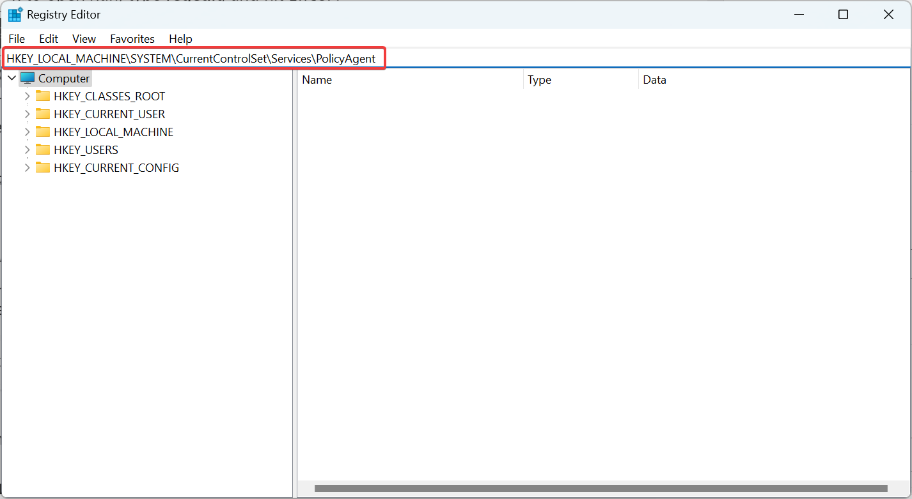Select HKEY_CURRENT_USER in the tree
The width and height of the screenshot is (912, 499).
click(109, 114)
